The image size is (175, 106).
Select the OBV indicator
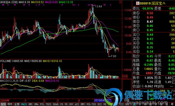71,104
